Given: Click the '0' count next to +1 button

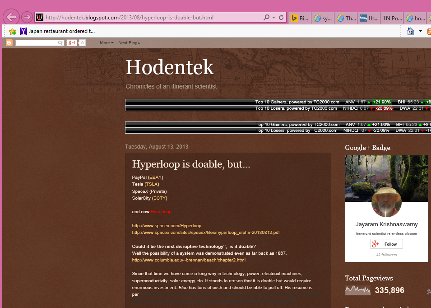Looking at the screenshot, I should (x=82, y=42).
